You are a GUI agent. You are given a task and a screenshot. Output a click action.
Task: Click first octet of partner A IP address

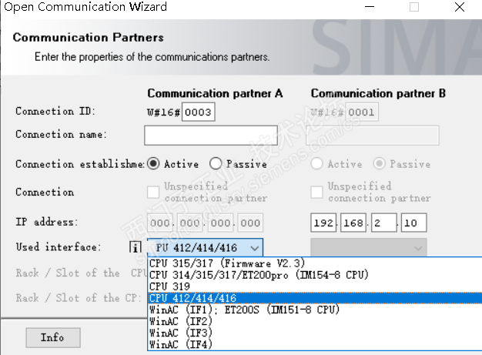(x=160, y=223)
